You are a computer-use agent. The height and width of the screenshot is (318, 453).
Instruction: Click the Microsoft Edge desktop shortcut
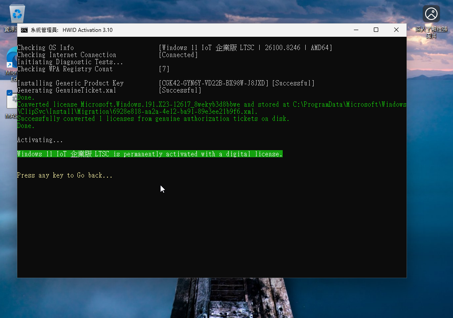(12, 58)
